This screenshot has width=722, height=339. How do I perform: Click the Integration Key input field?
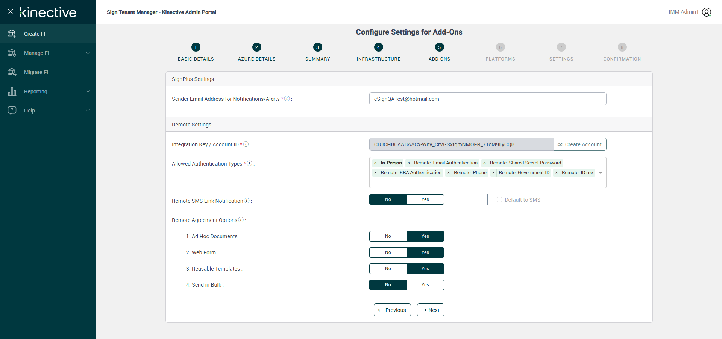tap(461, 144)
